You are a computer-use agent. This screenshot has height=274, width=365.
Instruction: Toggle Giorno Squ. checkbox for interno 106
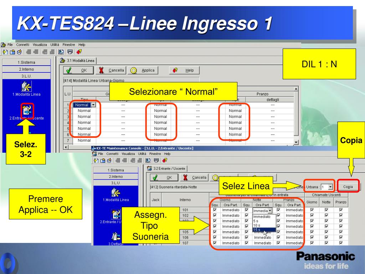tap(215, 237)
